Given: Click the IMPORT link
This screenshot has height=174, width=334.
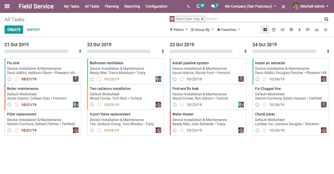Looking at the screenshot, I should coord(33,30).
